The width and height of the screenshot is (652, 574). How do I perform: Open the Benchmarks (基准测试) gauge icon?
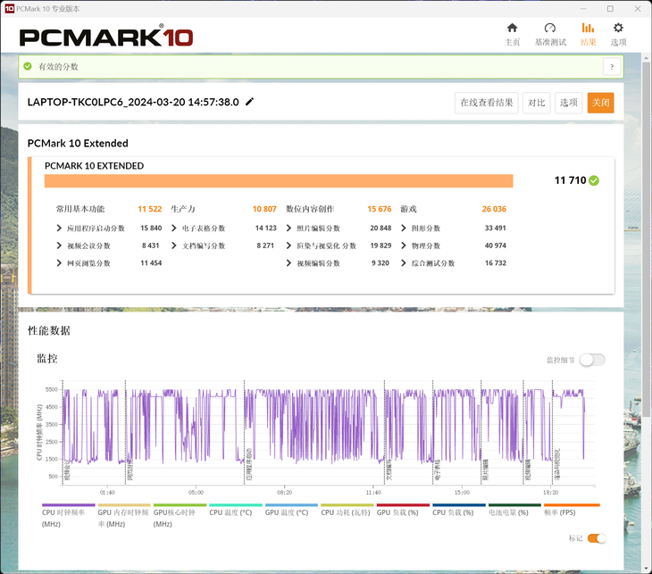[x=549, y=29]
